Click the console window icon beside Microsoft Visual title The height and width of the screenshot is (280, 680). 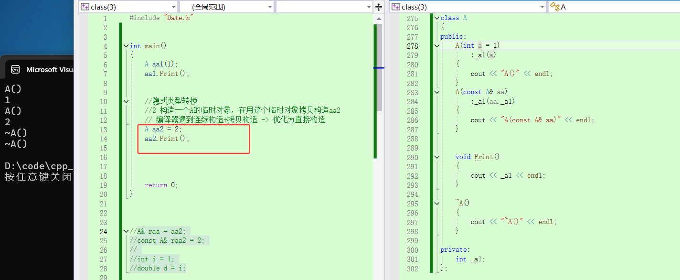pyautogui.click(x=15, y=70)
